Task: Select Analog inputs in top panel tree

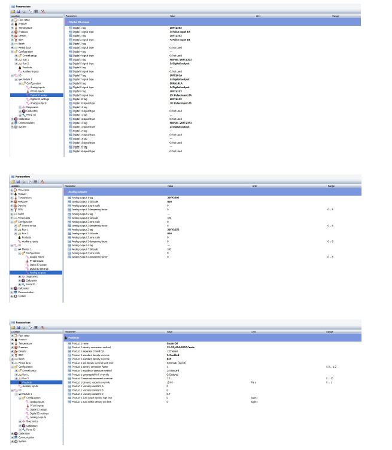Action: coord(38,87)
